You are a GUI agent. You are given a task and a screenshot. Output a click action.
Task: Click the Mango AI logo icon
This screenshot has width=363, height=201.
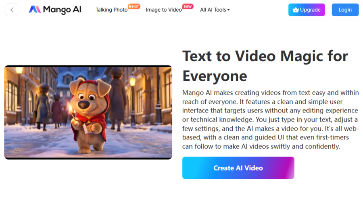click(x=35, y=10)
